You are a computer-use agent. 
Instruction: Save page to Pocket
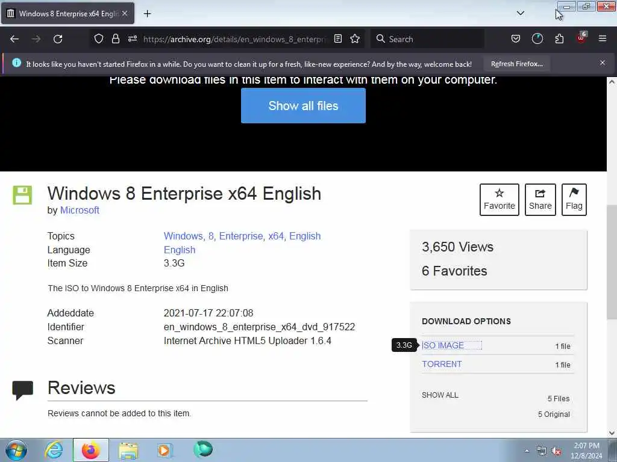516,38
